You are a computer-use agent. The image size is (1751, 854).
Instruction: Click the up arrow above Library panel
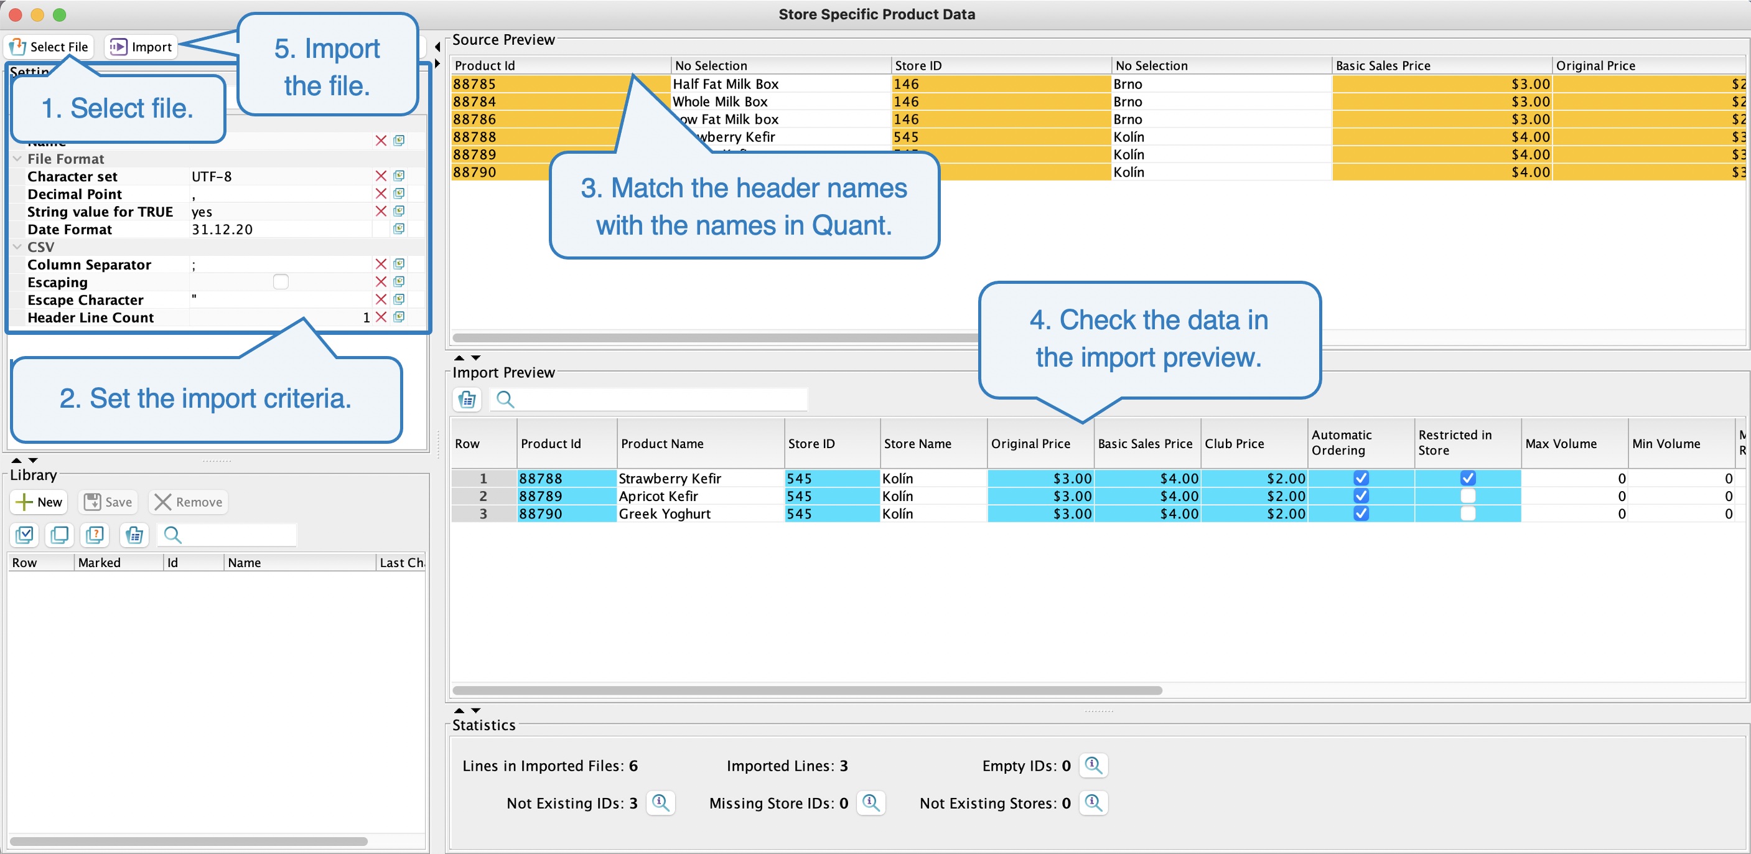(16, 461)
